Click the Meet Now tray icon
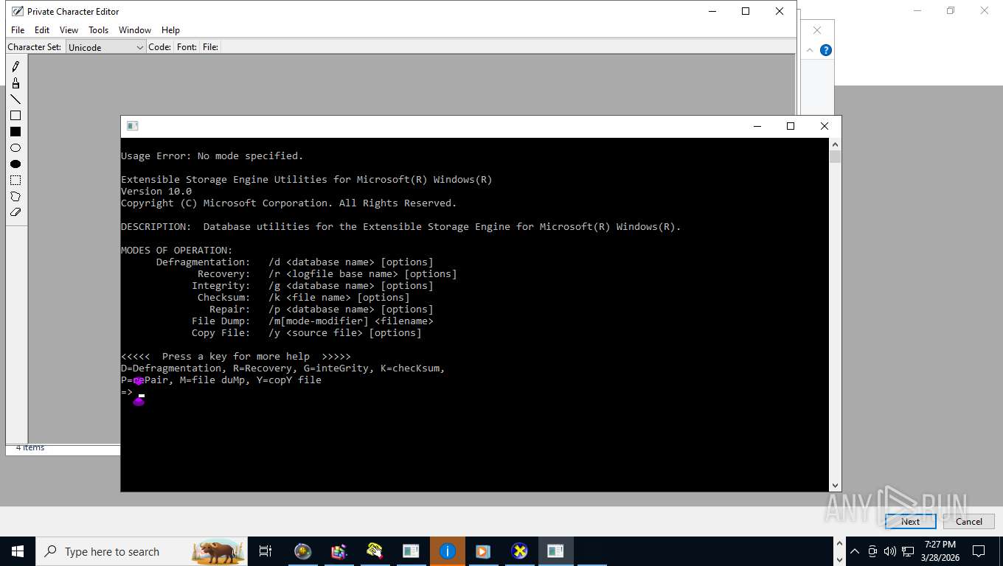 [x=872, y=551]
